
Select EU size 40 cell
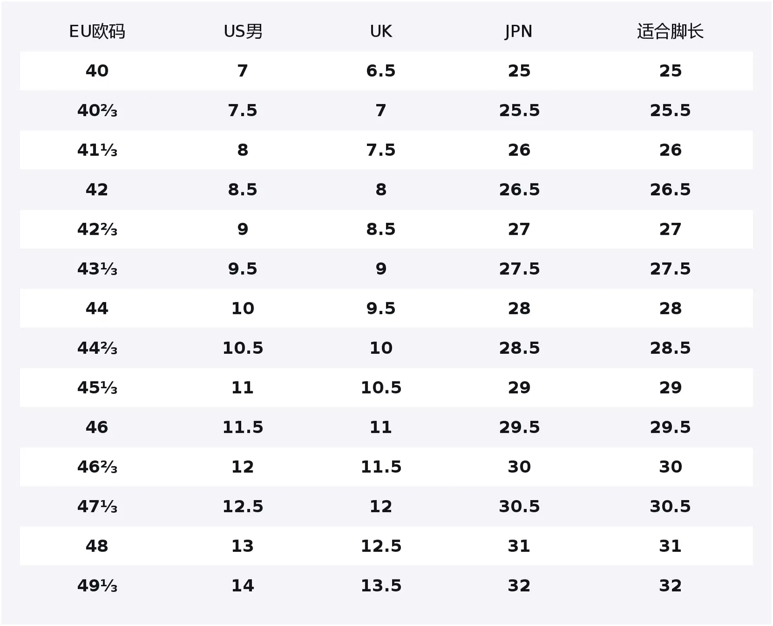click(x=97, y=71)
